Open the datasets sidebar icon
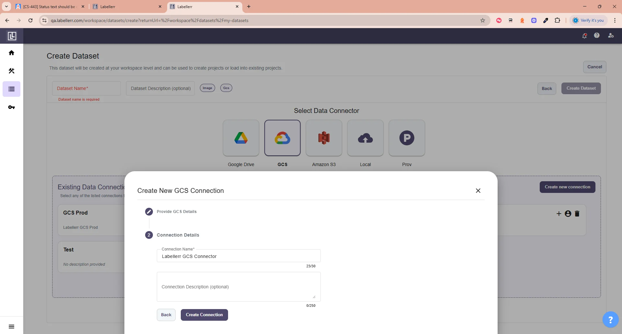 coord(12,89)
